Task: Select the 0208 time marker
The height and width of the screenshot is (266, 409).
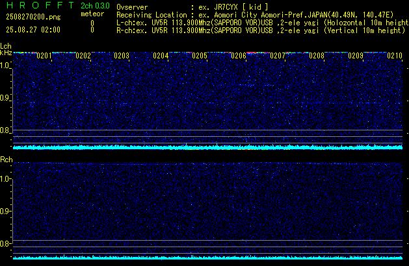Action: click(317, 56)
